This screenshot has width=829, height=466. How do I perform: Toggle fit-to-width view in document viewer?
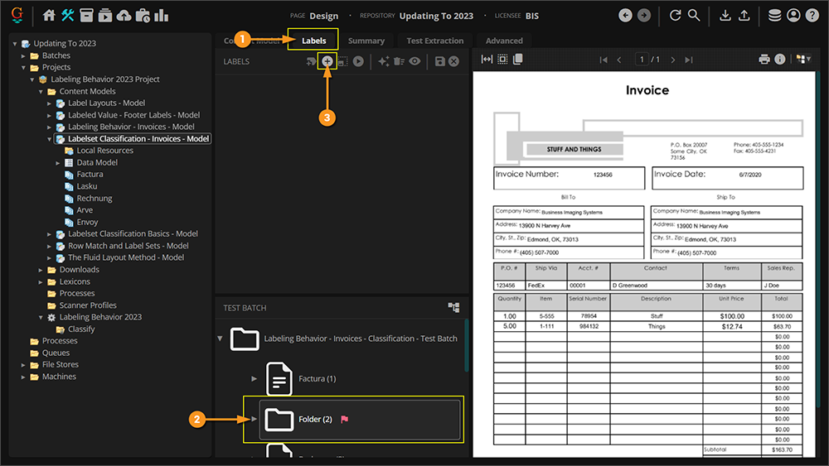[487, 60]
